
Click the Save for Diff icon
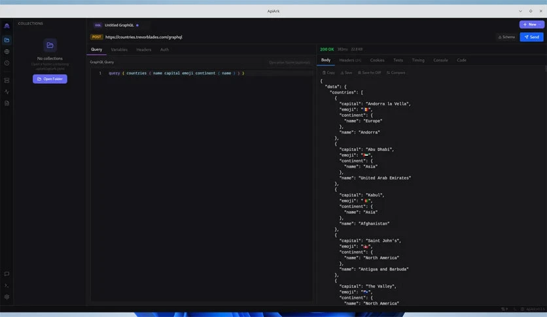coord(359,73)
